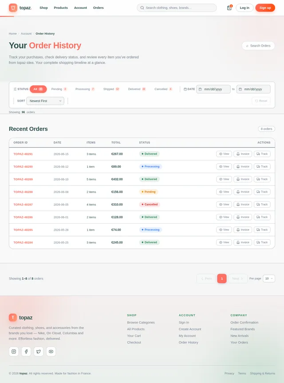This screenshot has width=284, height=383.
Task: Click the start date mm/dd/yyyy field
Action: coord(213,89)
